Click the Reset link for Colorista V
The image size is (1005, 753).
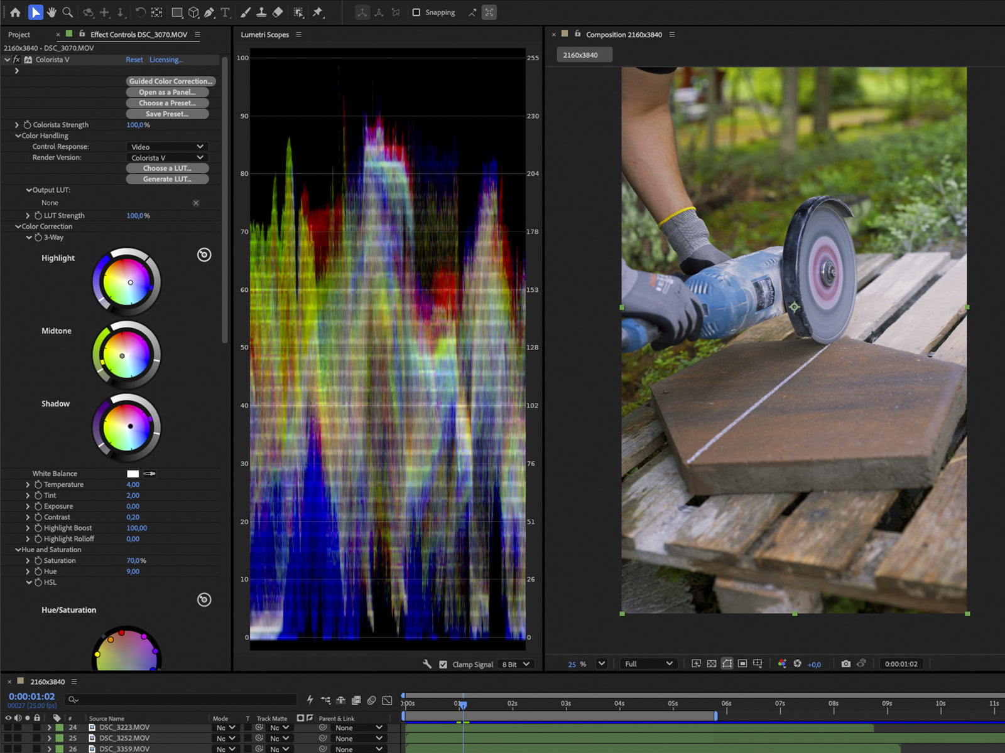pyautogui.click(x=134, y=60)
